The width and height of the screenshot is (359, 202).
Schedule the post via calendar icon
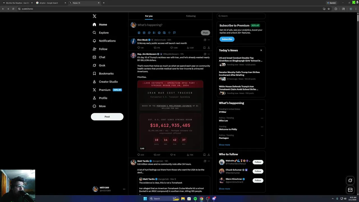164,33
